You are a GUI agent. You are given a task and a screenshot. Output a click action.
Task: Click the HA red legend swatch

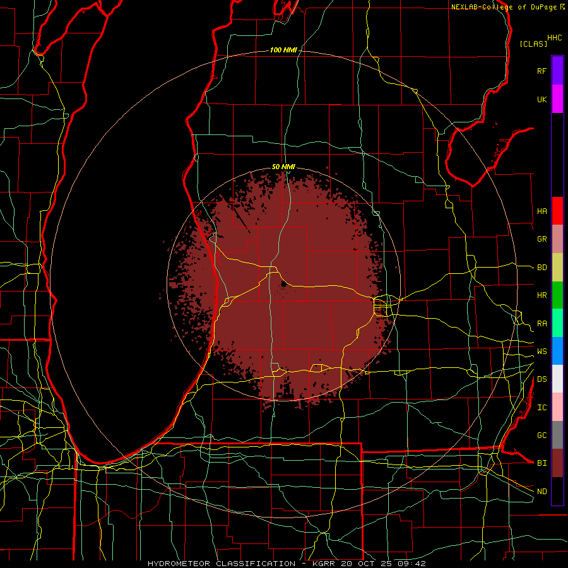click(x=557, y=211)
